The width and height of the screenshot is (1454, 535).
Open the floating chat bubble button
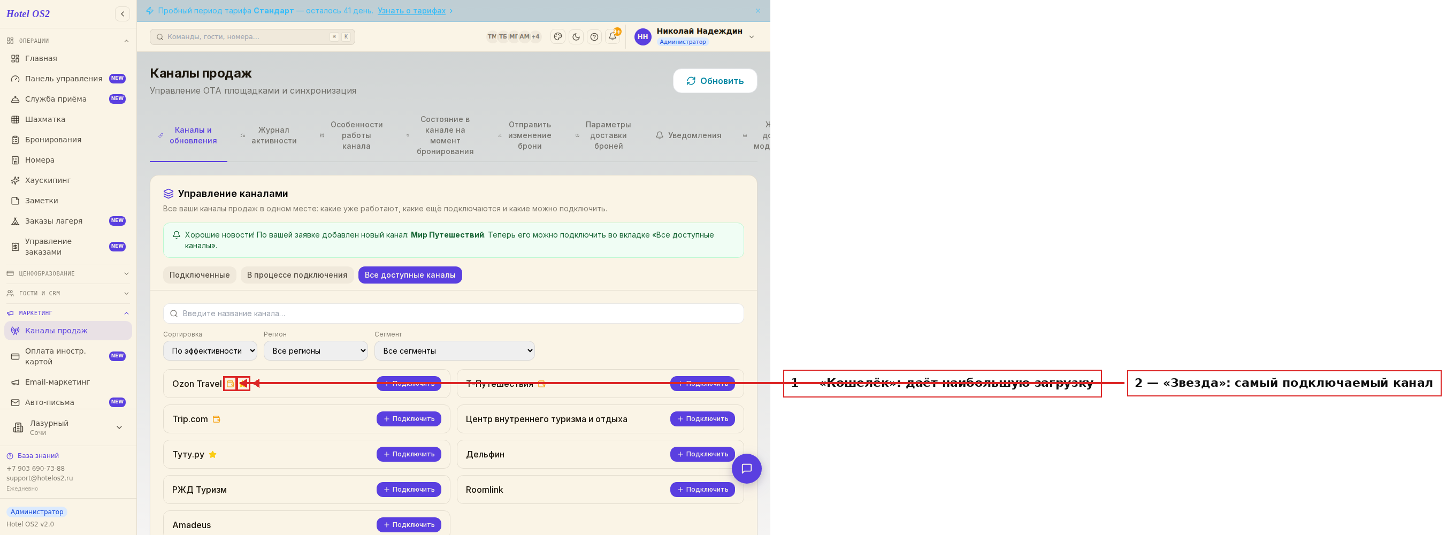746,469
